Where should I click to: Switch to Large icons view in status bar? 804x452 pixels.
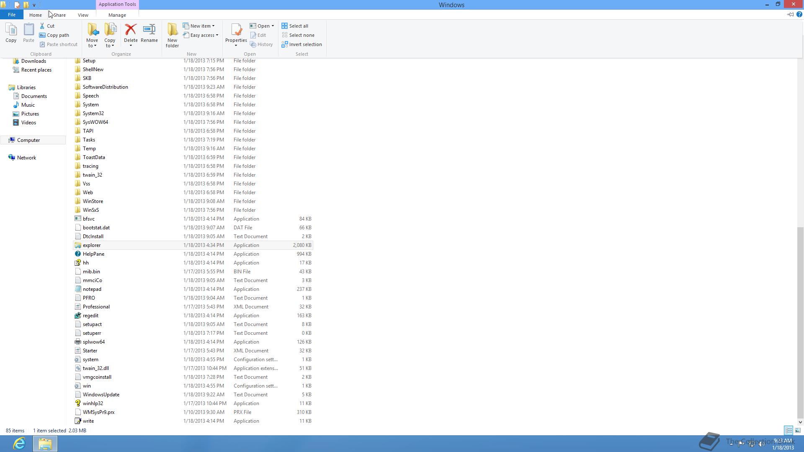tap(798, 430)
